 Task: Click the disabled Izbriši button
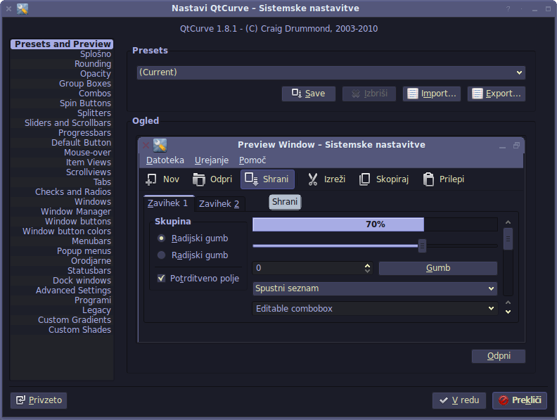click(x=369, y=94)
